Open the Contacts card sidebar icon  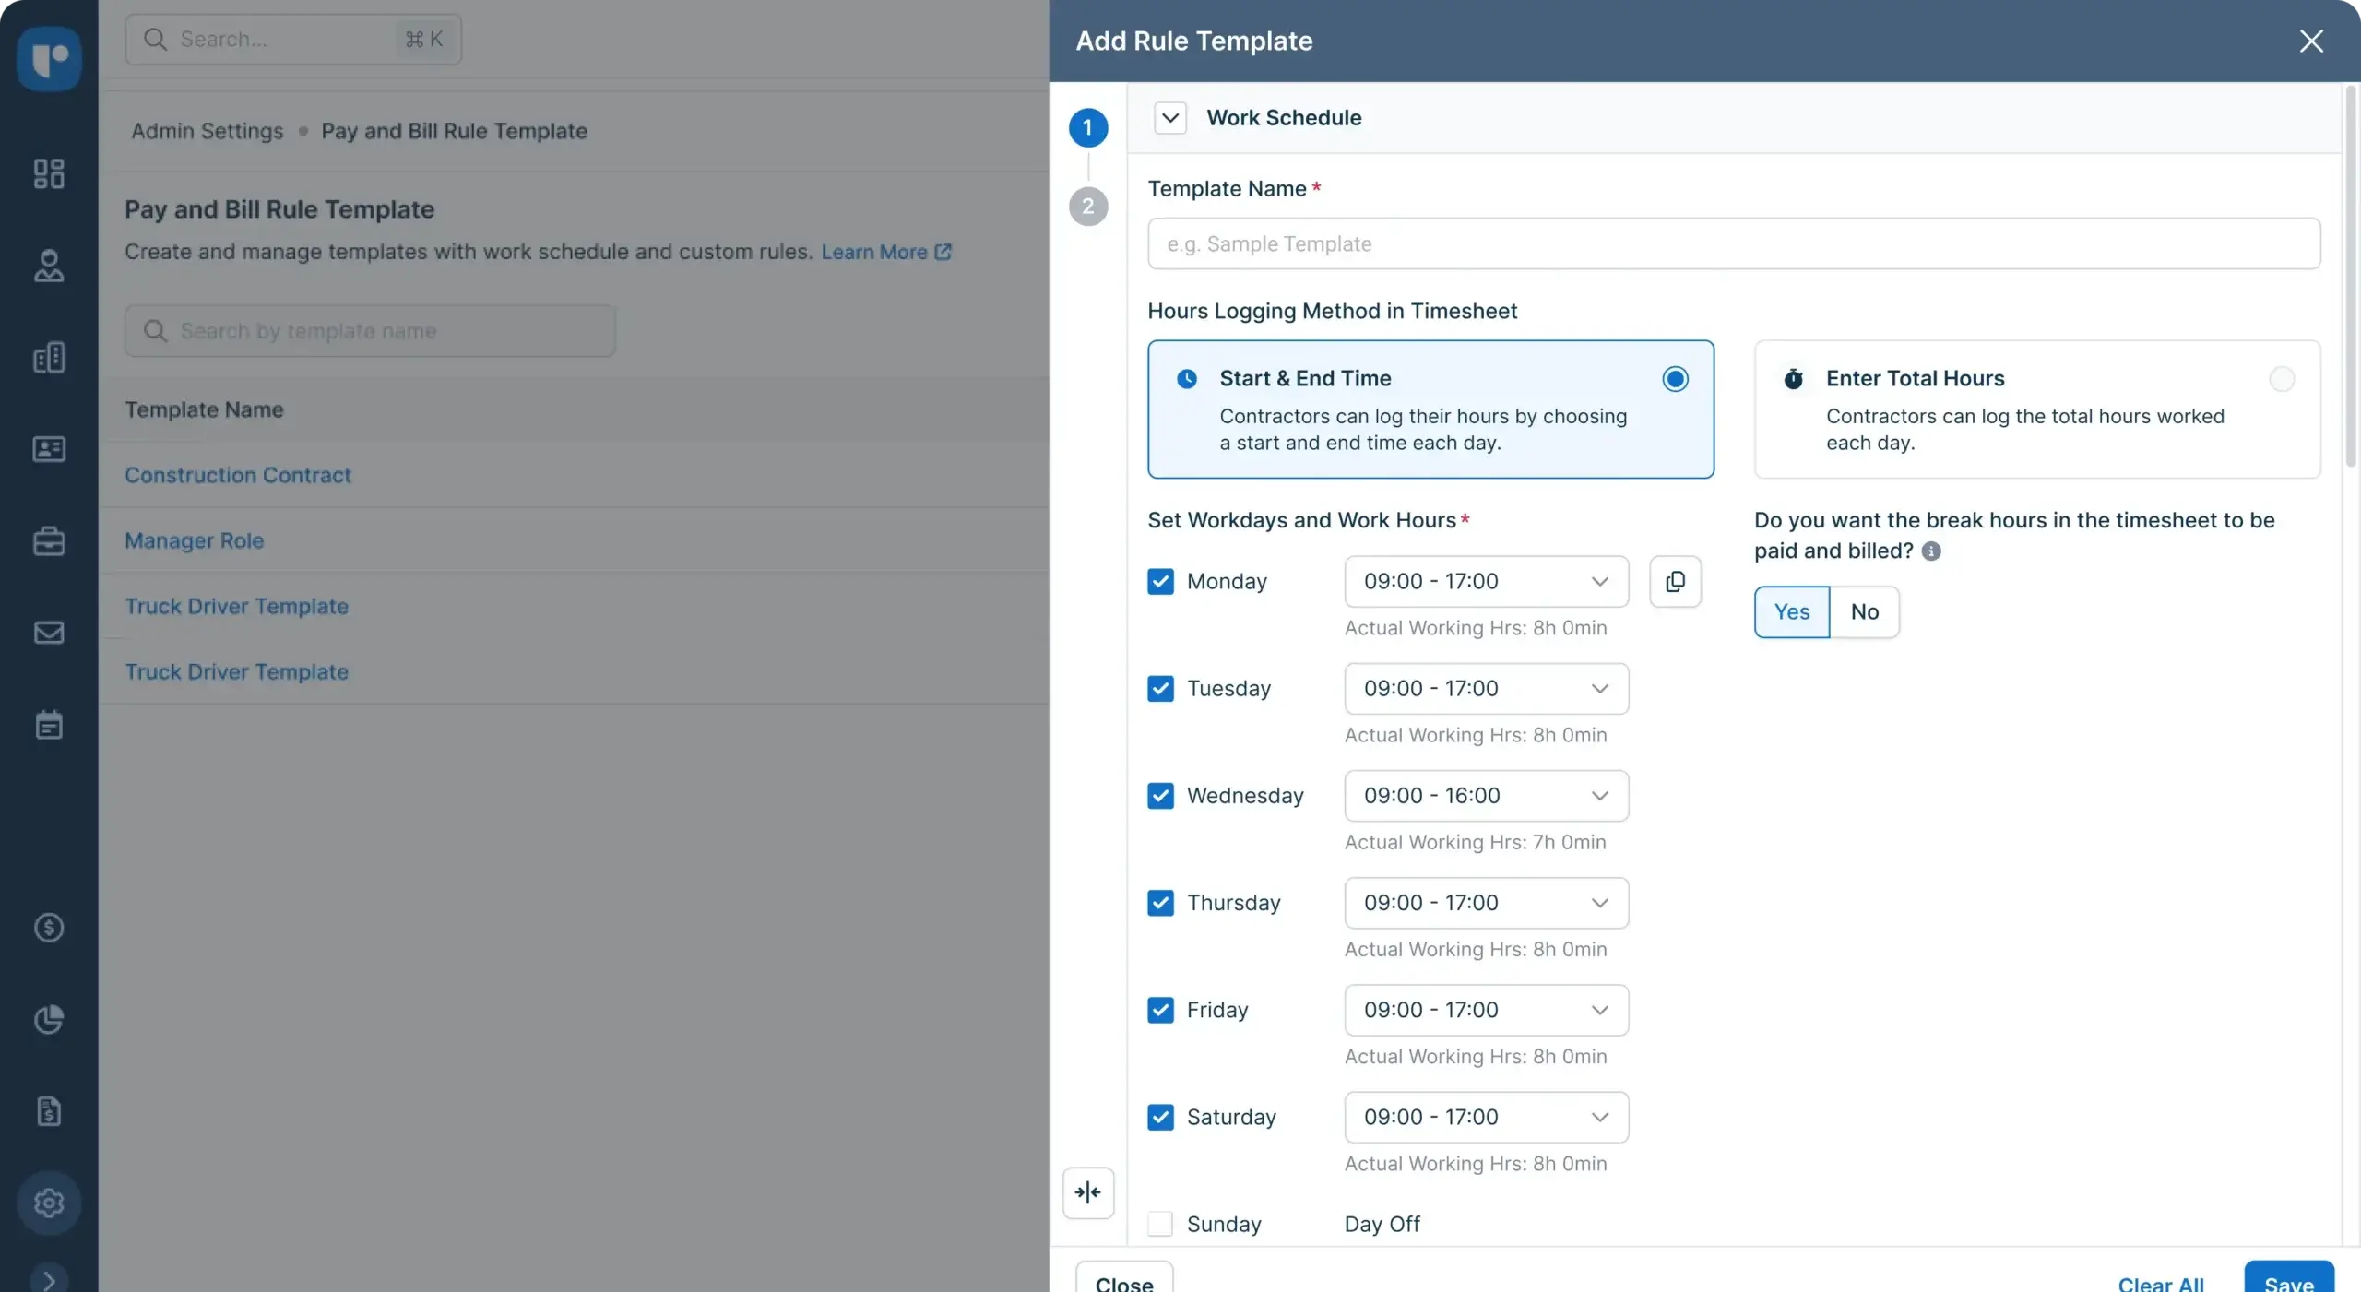coord(49,450)
